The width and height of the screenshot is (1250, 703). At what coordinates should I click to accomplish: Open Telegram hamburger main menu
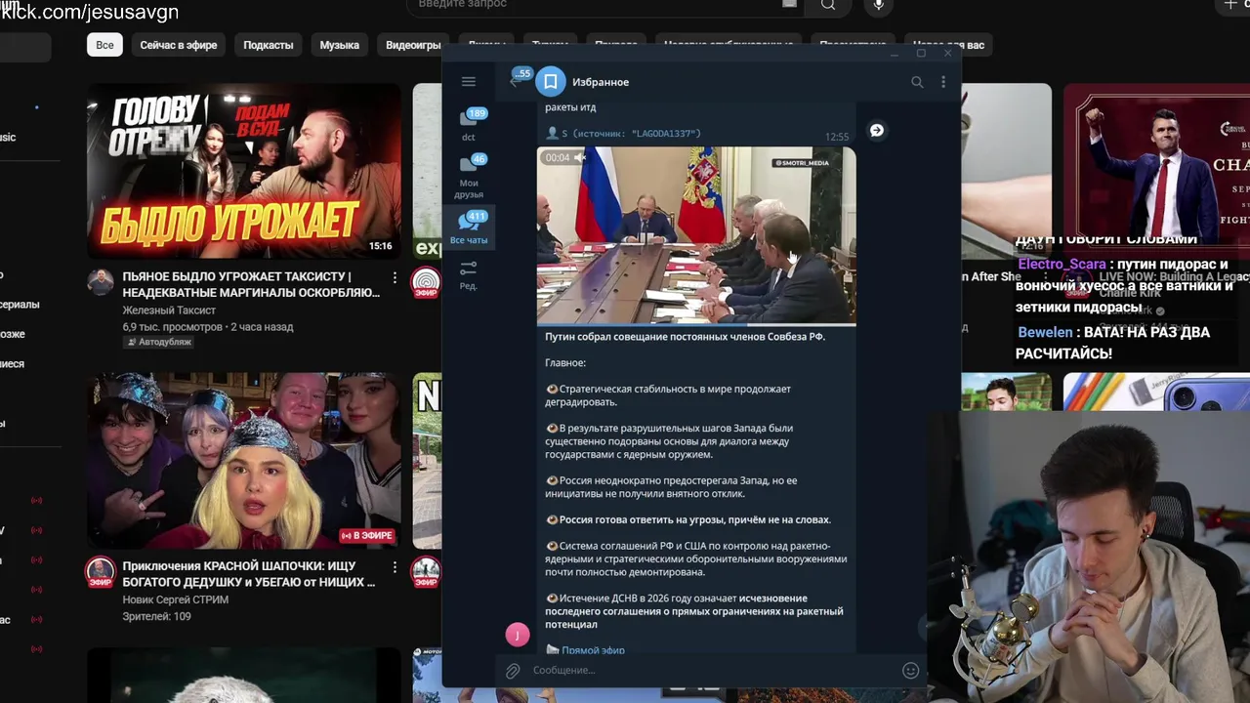tap(469, 82)
